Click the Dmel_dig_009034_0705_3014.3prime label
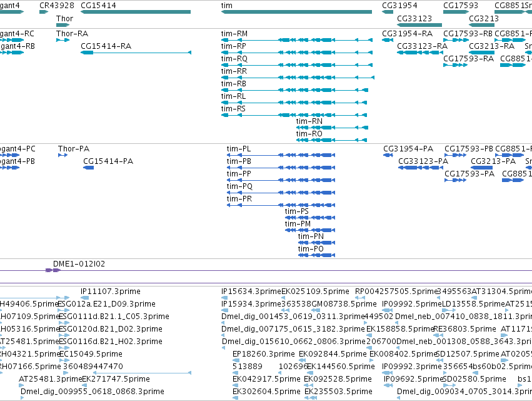 point(464,392)
